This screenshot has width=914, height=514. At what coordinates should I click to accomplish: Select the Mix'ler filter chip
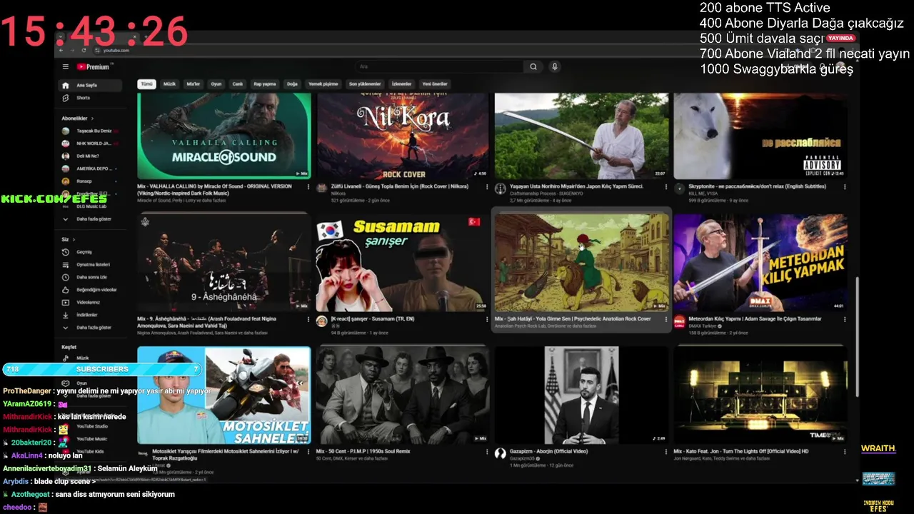(194, 84)
